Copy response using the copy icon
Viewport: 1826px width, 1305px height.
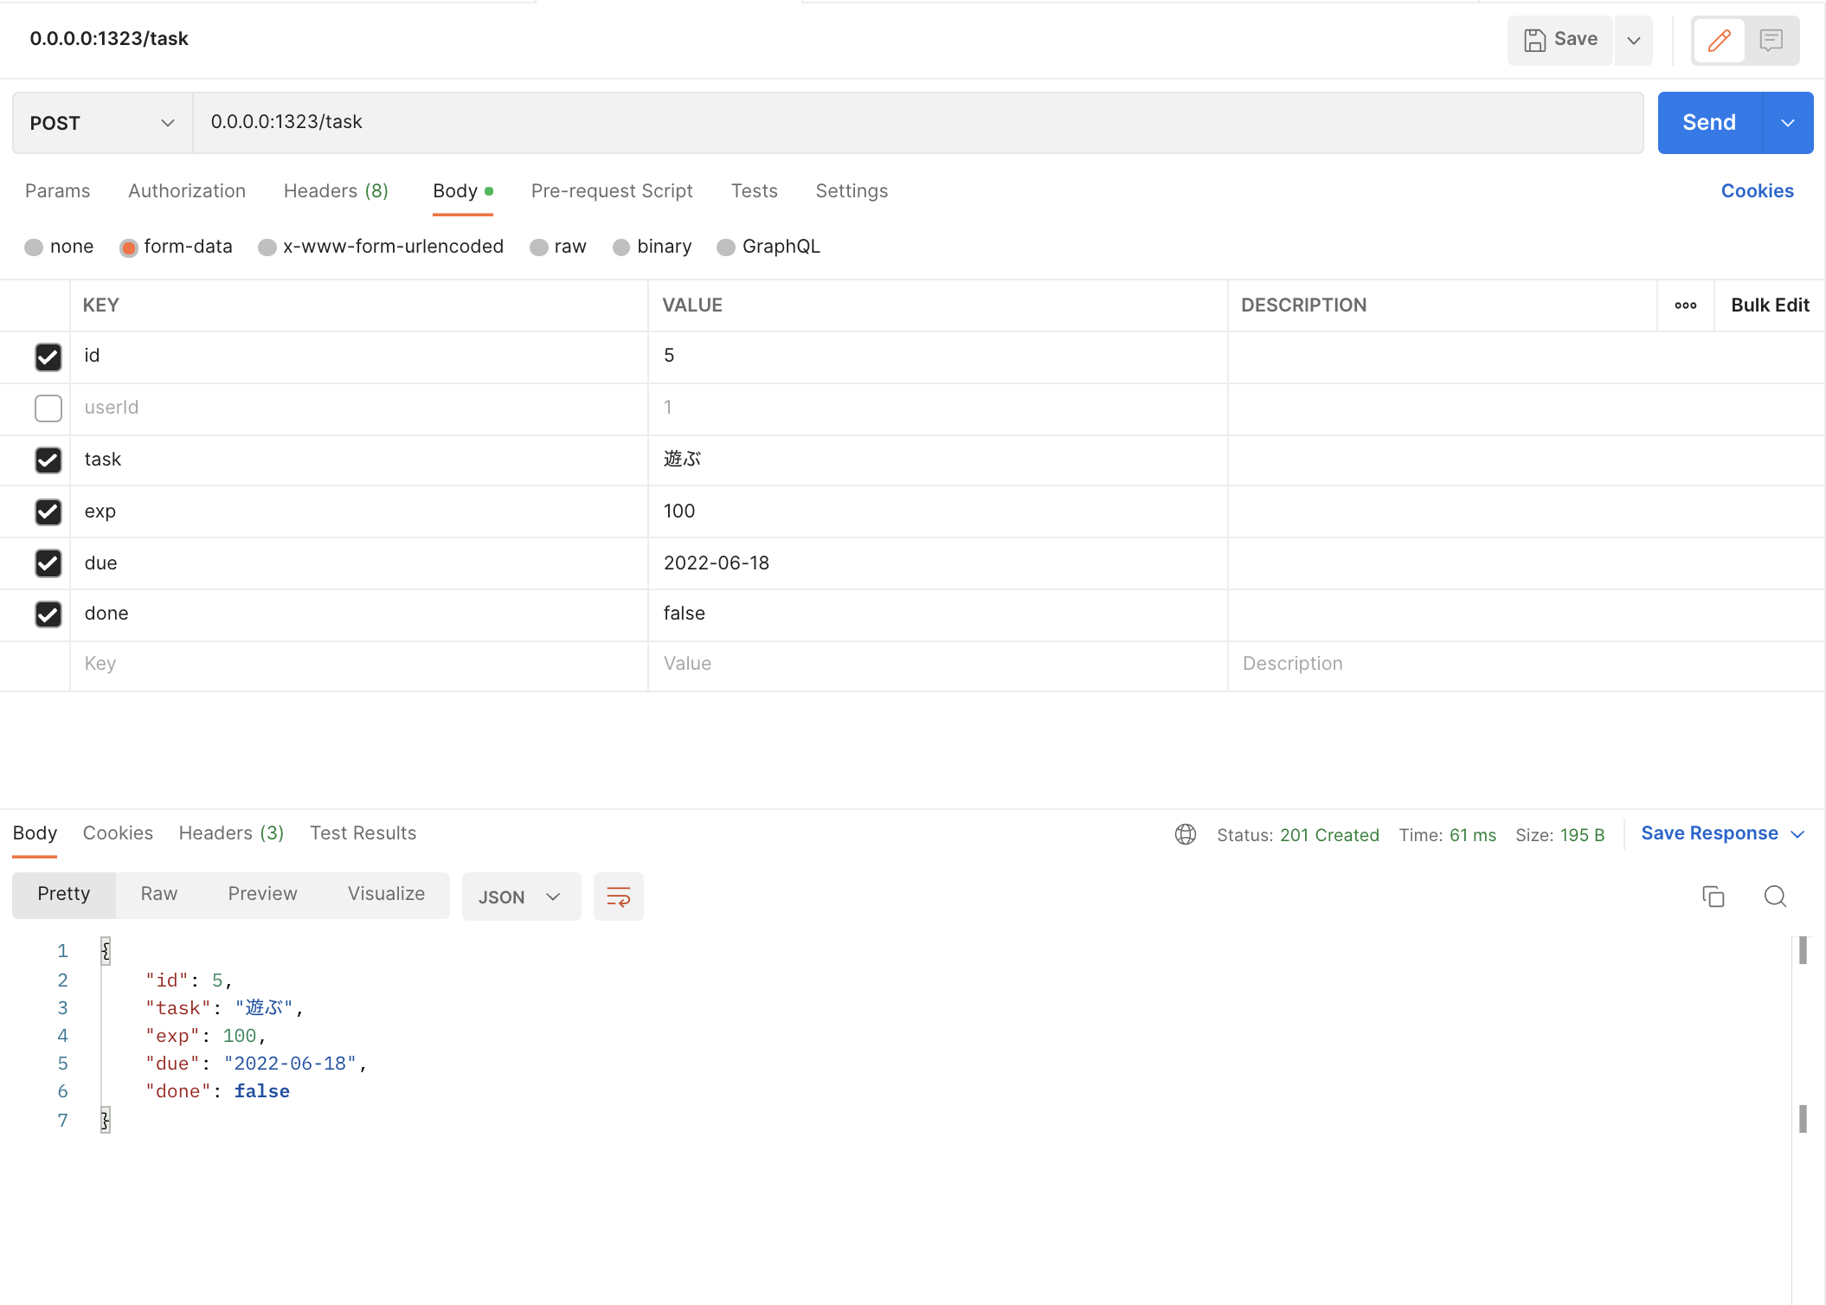pos(1713,897)
